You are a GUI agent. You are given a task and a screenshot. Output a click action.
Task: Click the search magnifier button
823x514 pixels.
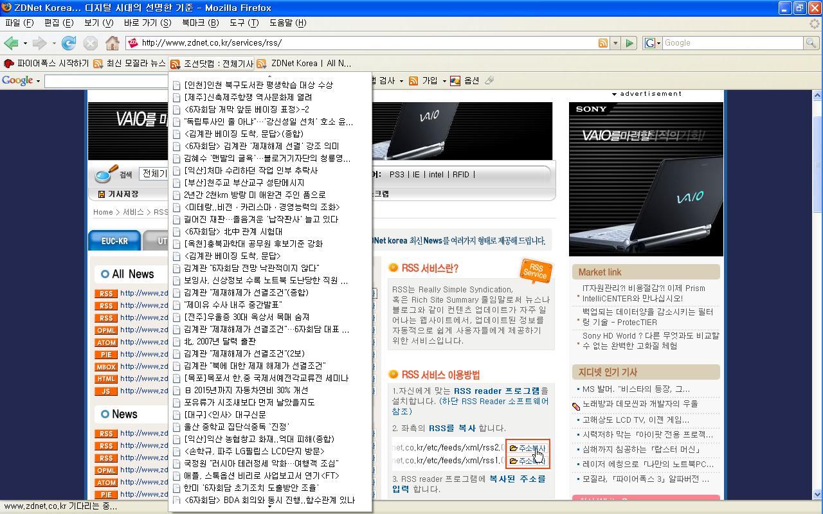[x=812, y=43]
